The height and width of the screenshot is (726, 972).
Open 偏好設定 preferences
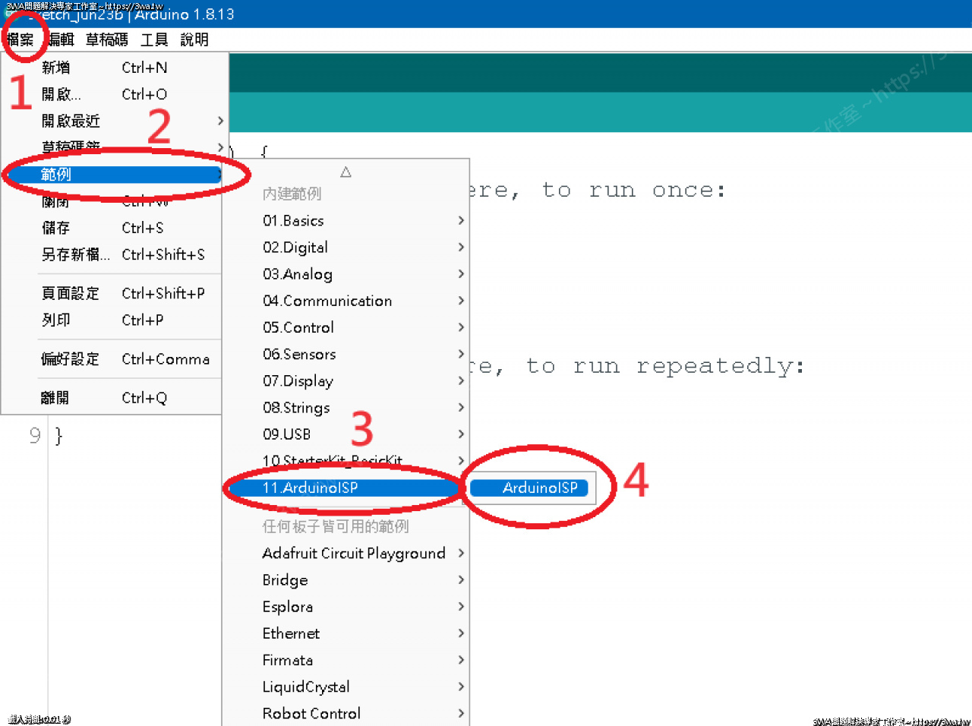[71, 359]
